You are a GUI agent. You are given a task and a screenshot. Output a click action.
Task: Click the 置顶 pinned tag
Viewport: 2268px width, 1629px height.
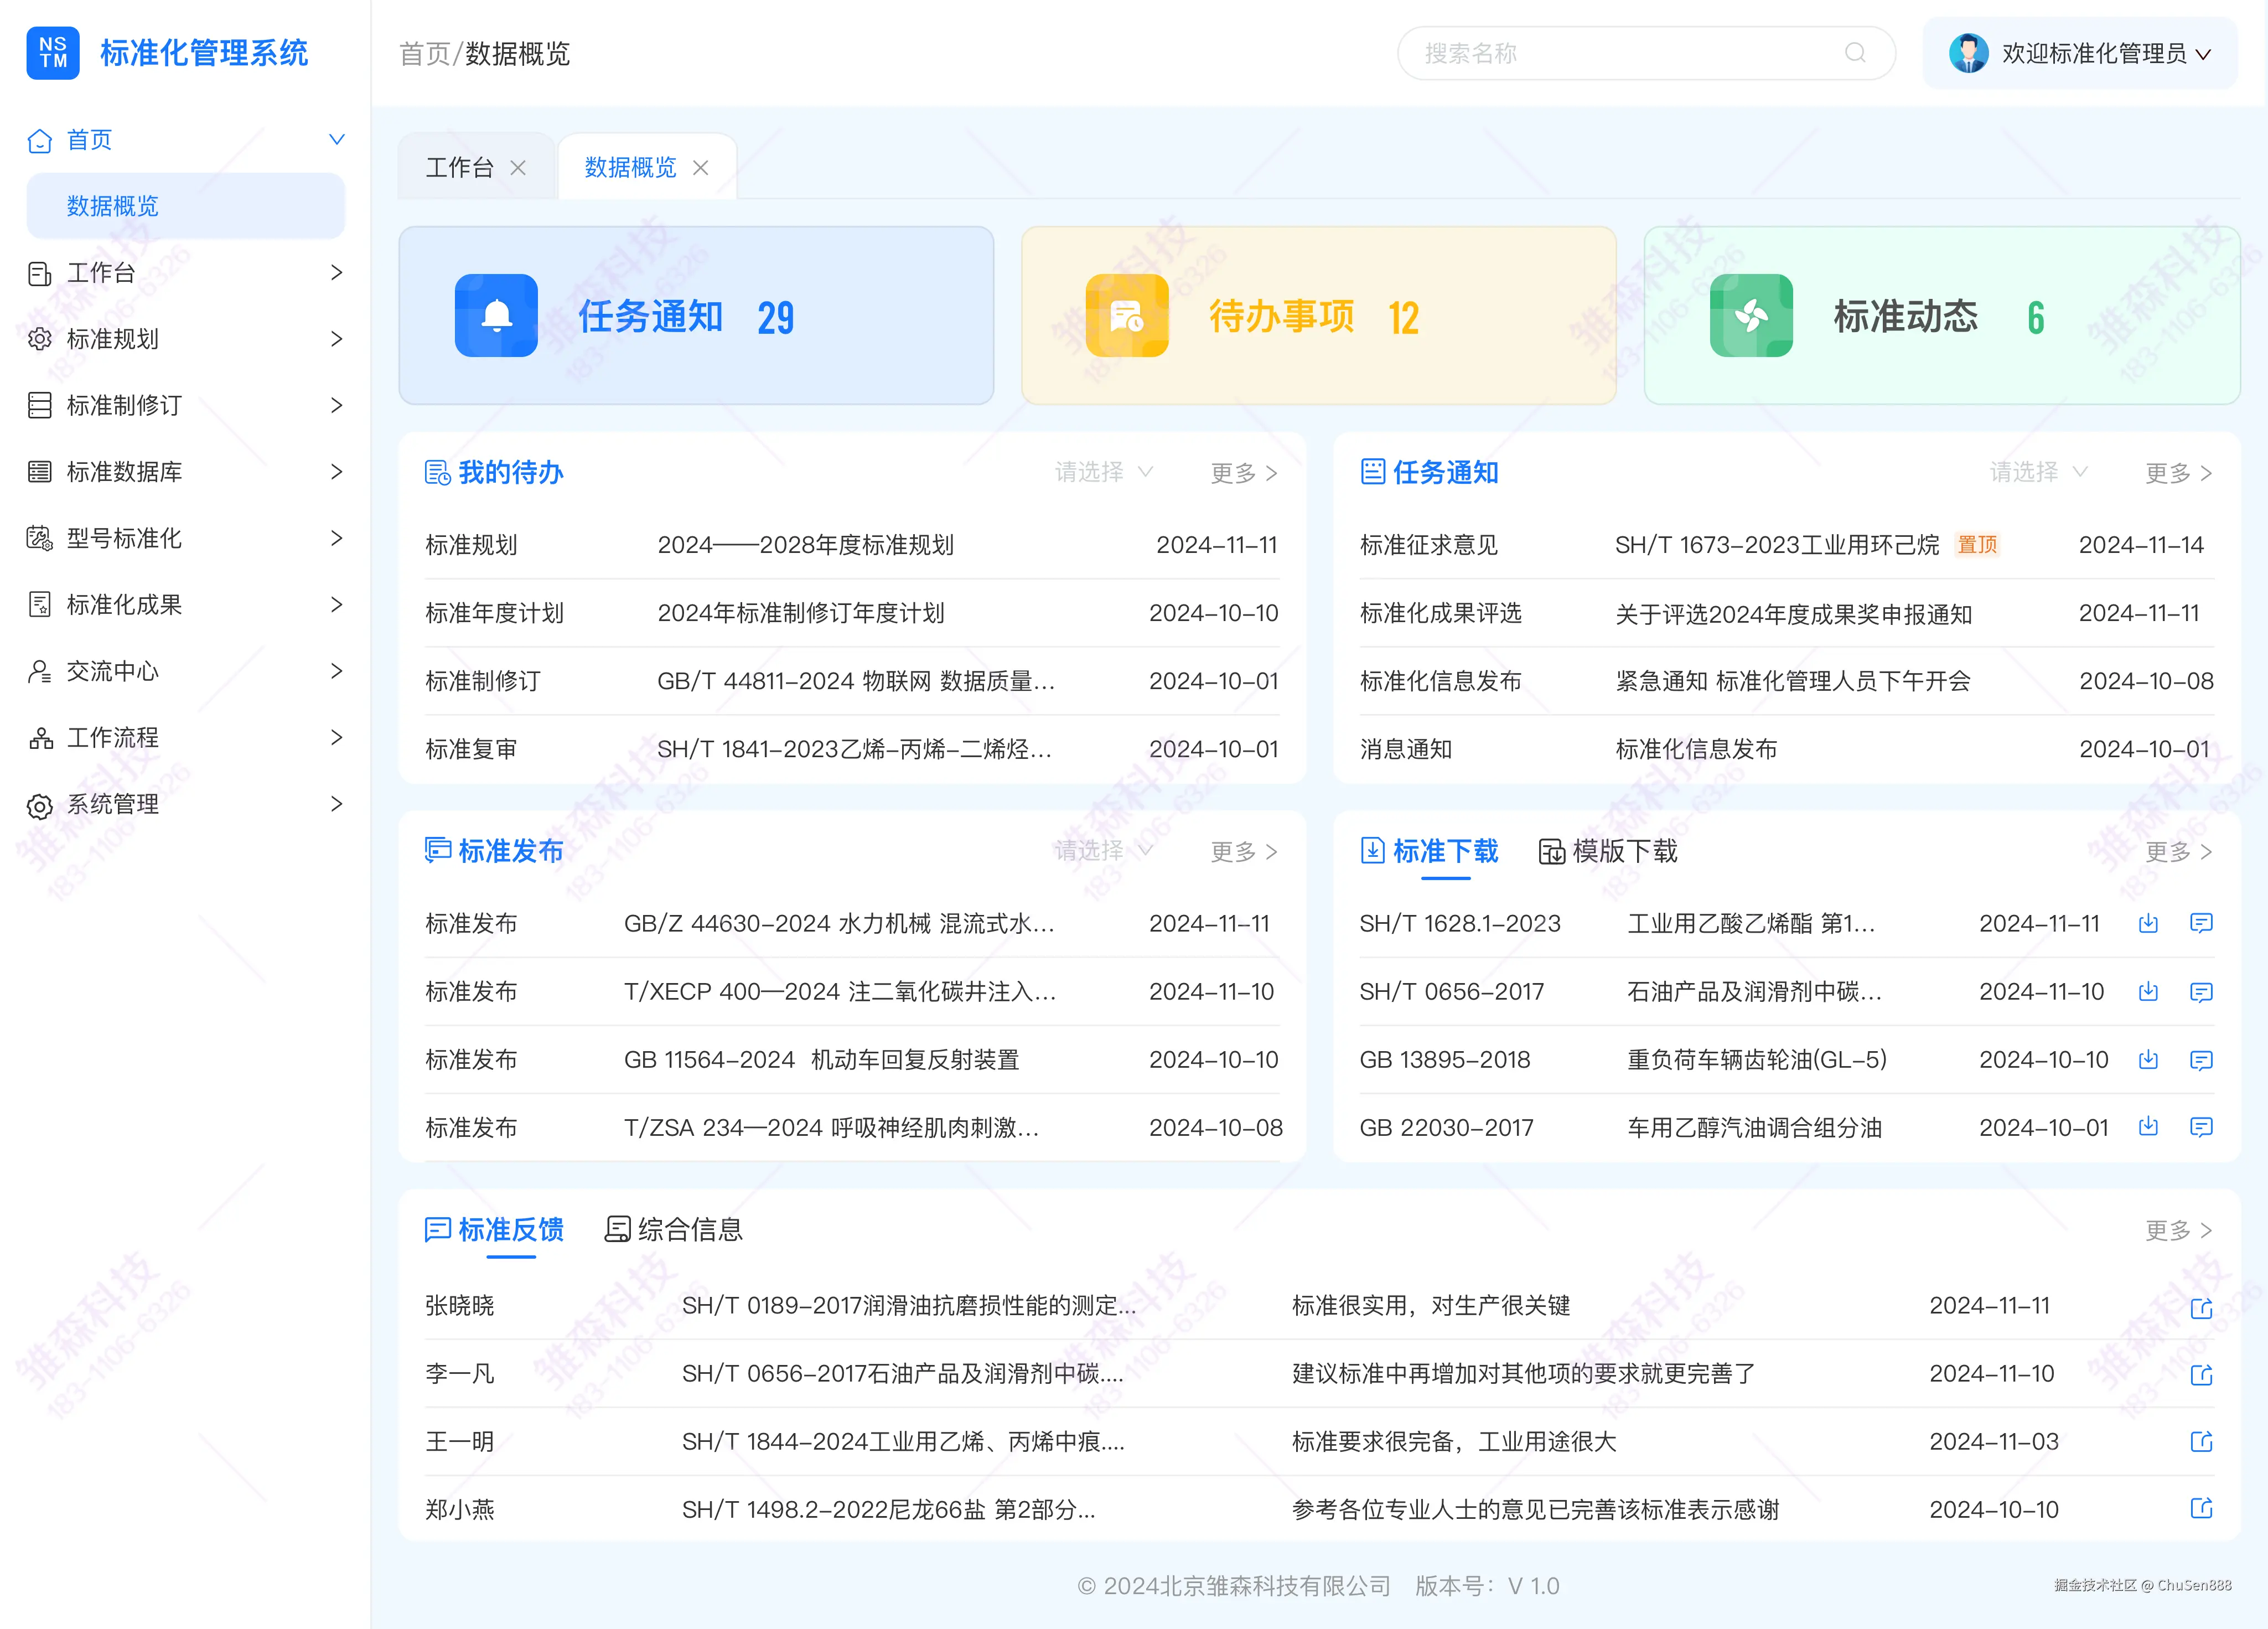pos(1977,545)
